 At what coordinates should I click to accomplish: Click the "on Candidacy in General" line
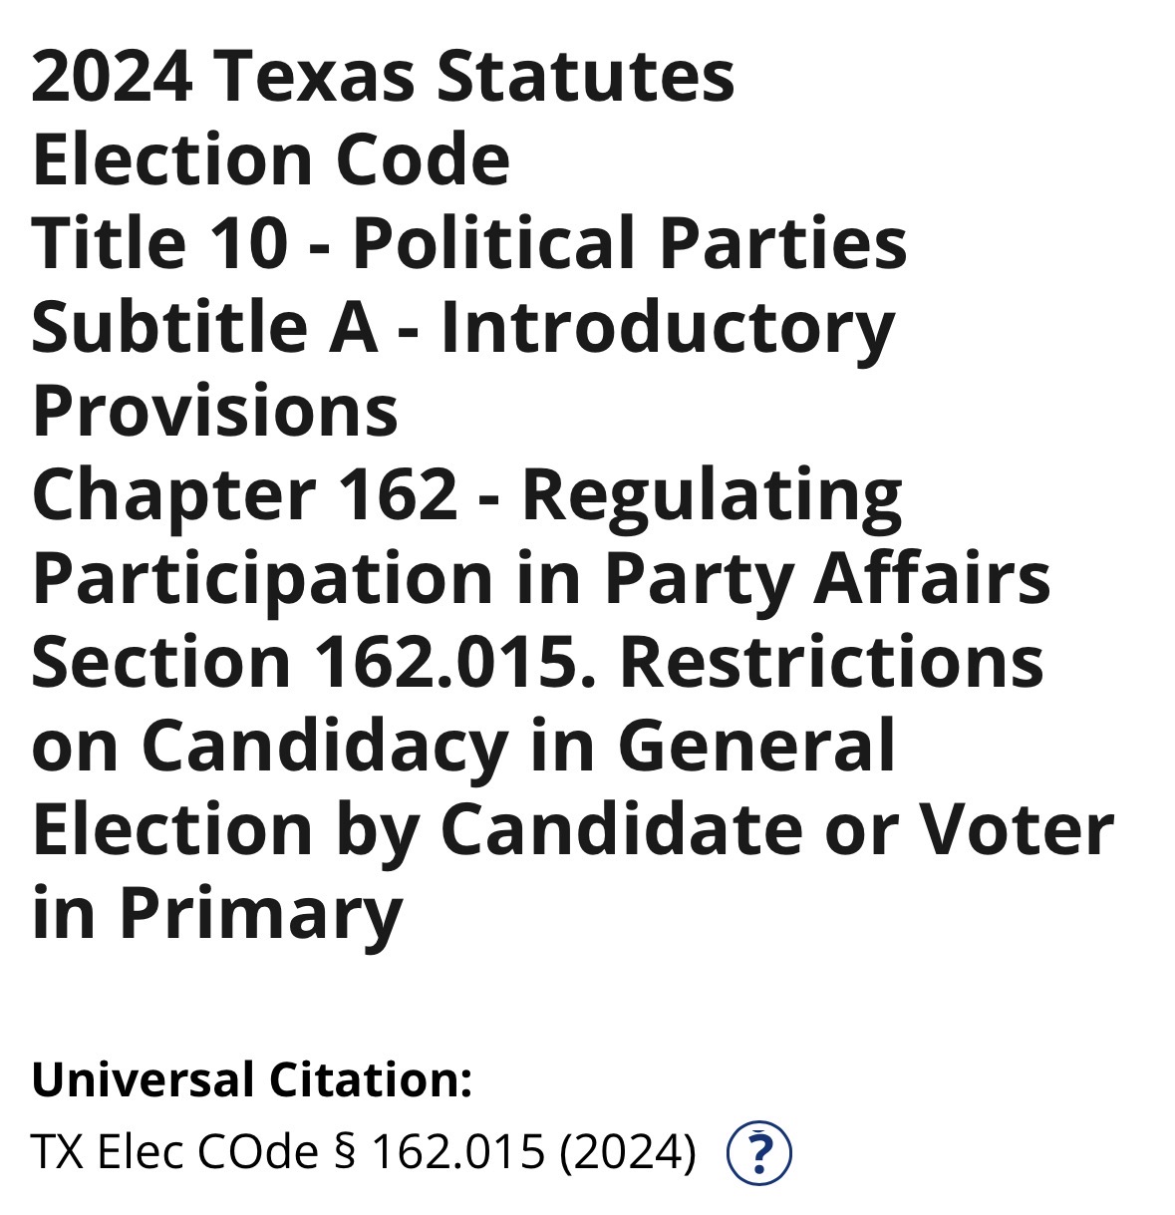click(463, 746)
